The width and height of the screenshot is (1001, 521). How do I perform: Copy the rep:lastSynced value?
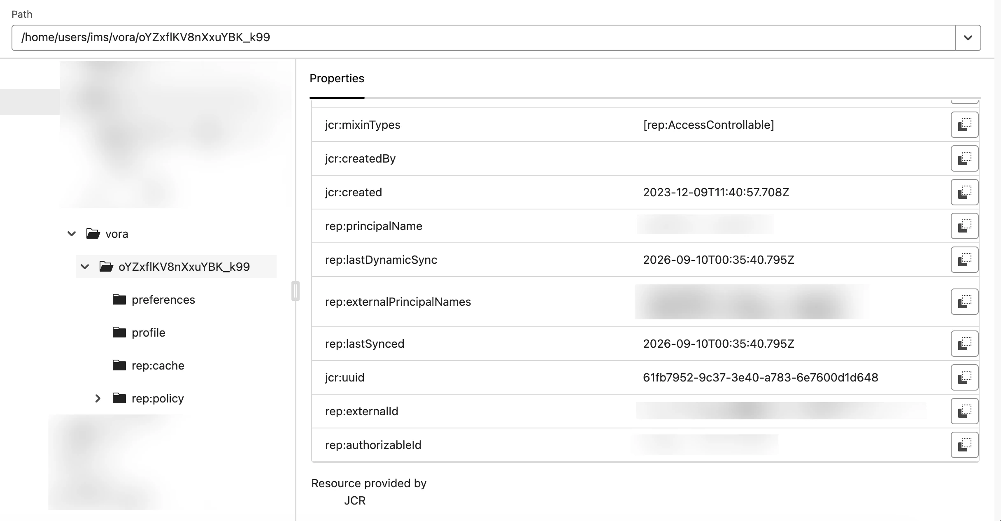pos(964,344)
